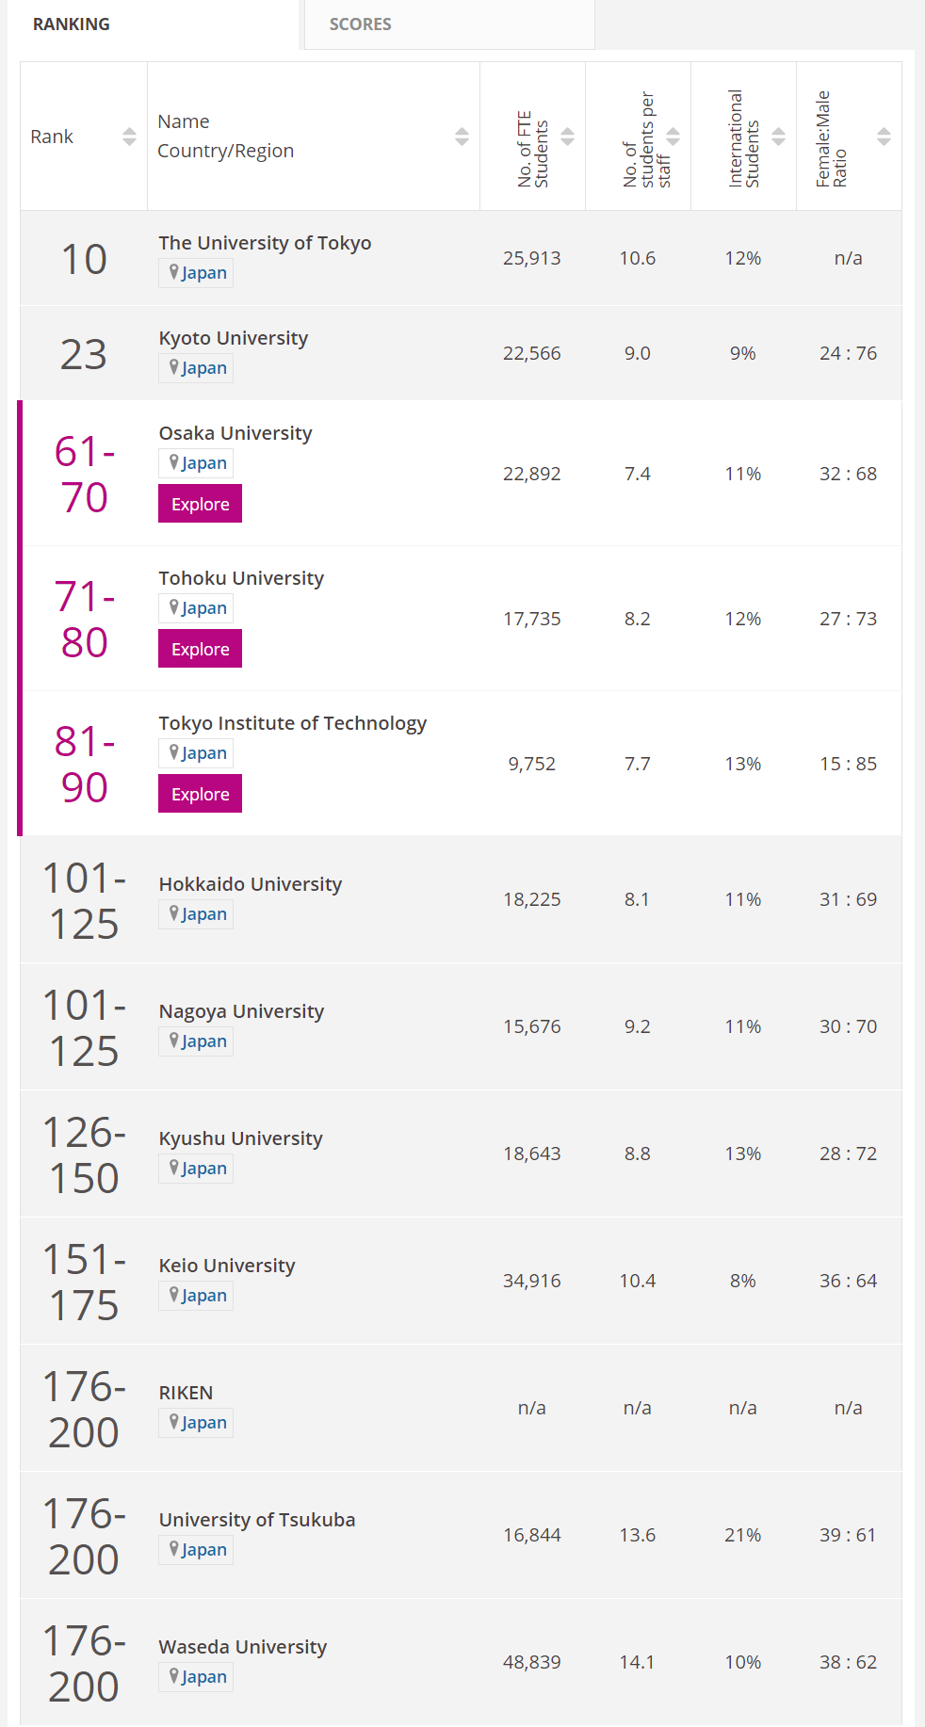Sort by No. of FTE Students arrows

point(567,137)
